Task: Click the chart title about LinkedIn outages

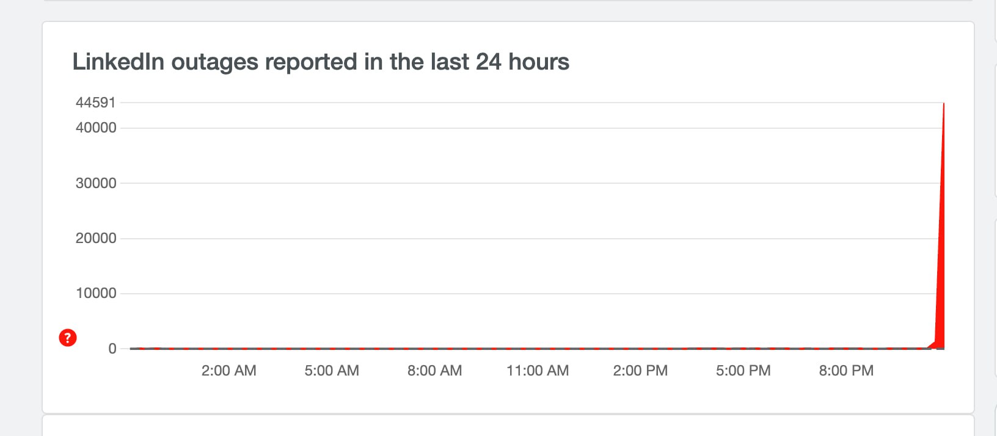Action: [321, 62]
